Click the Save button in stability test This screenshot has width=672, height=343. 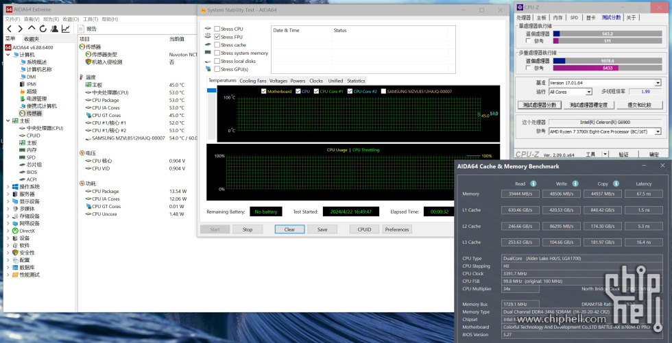coord(322,229)
